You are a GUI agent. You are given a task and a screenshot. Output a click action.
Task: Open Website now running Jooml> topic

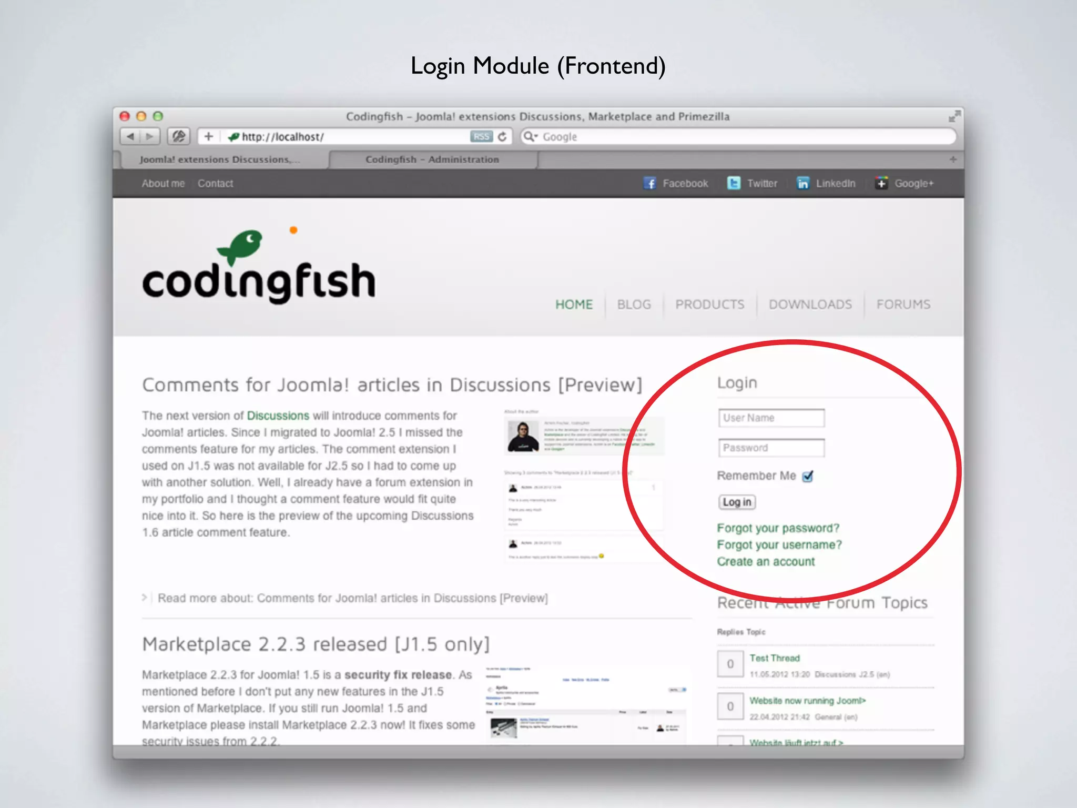coord(807,701)
